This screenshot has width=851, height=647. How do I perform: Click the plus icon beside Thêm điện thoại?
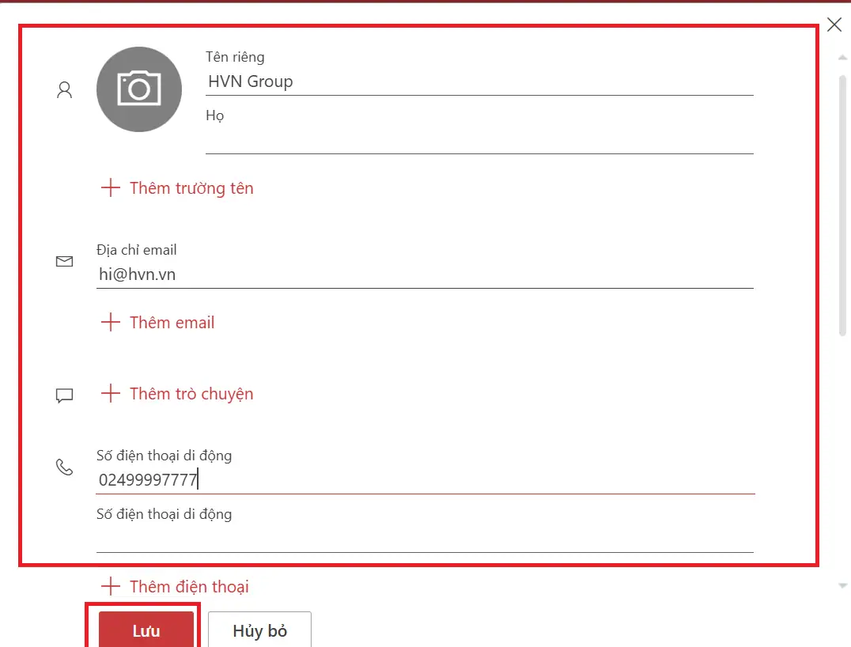[x=110, y=586]
